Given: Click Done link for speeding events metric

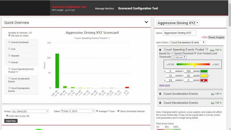Looking at the screenshot, I should tap(212, 50).
